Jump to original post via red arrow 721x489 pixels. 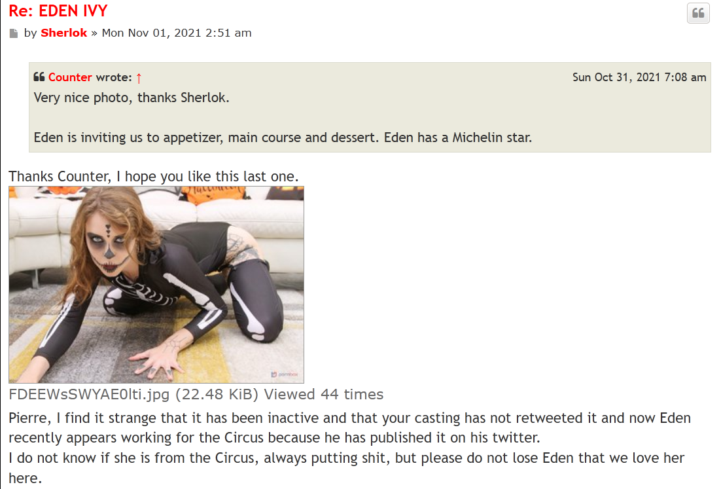(x=139, y=78)
